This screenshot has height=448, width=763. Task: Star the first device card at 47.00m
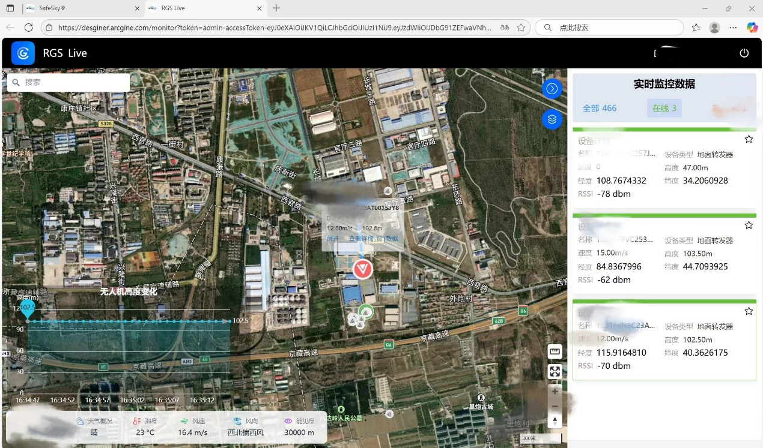pyautogui.click(x=749, y=139)
